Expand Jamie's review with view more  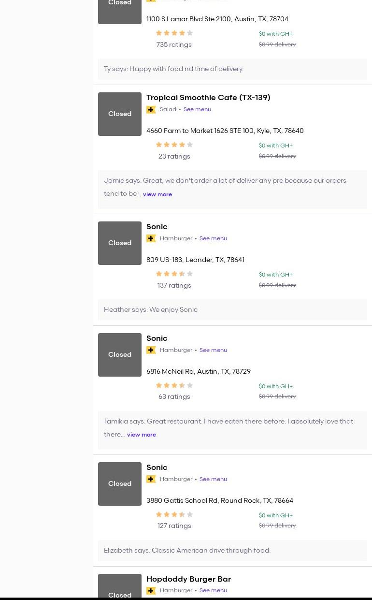pos(157,194)
